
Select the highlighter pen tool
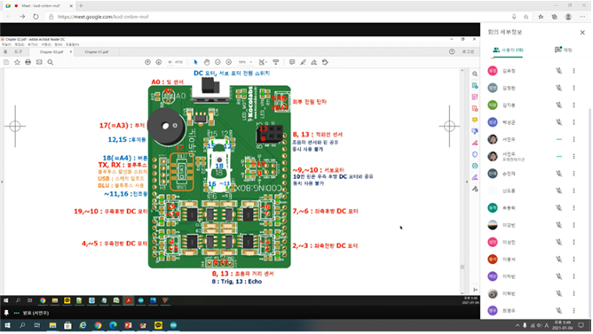point(303,62)
